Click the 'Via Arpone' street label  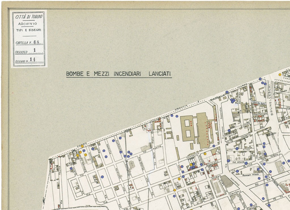(x=238, y=162)
